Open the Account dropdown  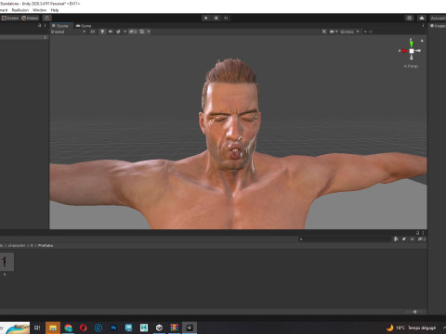[438, 18]
